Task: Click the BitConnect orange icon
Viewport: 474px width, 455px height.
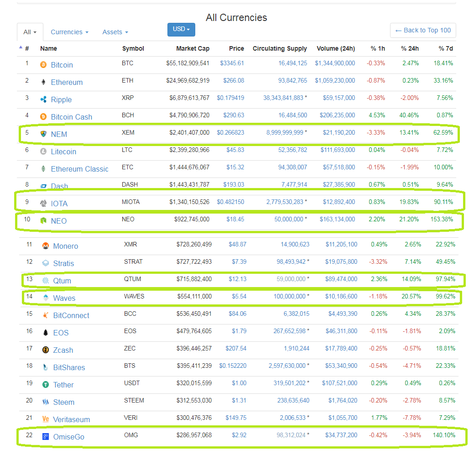Action: tap(46, 315)
